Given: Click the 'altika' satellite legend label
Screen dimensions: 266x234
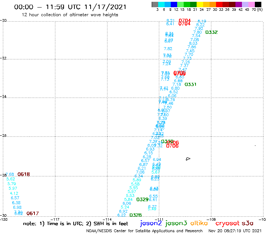Looking at the screenshot, I should (199, 223).
